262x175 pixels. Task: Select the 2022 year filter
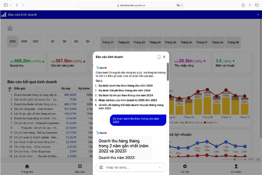(x=24, y=41)
